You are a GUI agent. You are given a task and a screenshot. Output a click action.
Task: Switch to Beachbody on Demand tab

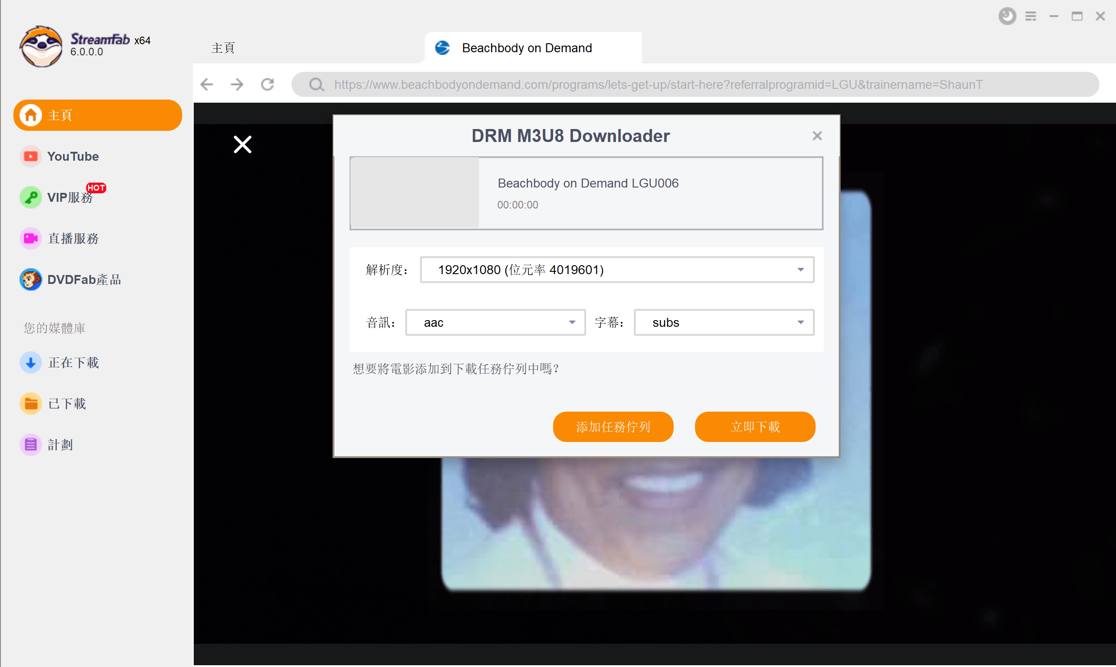(533, 48)
